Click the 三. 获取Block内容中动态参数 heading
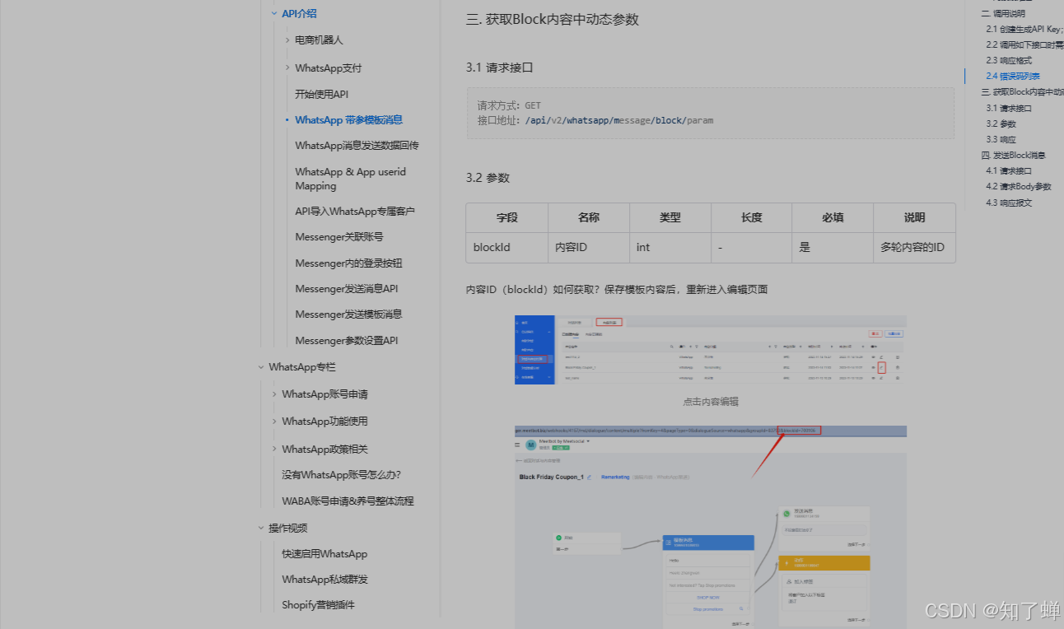This screenshot has width=1064, height=629. click(552, 20)
